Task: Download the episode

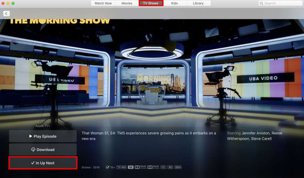Action: pyautogui.click(x=43, y=149)
